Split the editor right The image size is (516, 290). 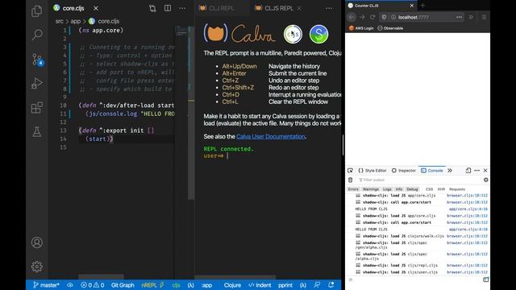click(x=168, y=8)
